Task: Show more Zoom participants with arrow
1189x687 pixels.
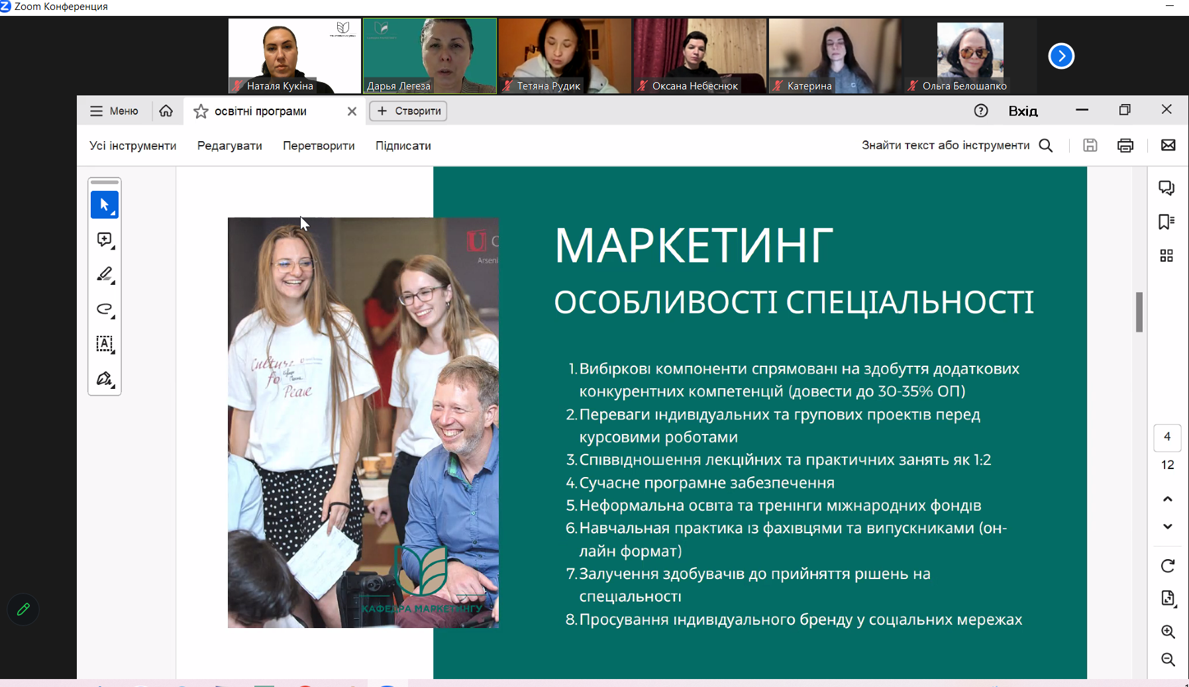Action: tap(1061, 56)
